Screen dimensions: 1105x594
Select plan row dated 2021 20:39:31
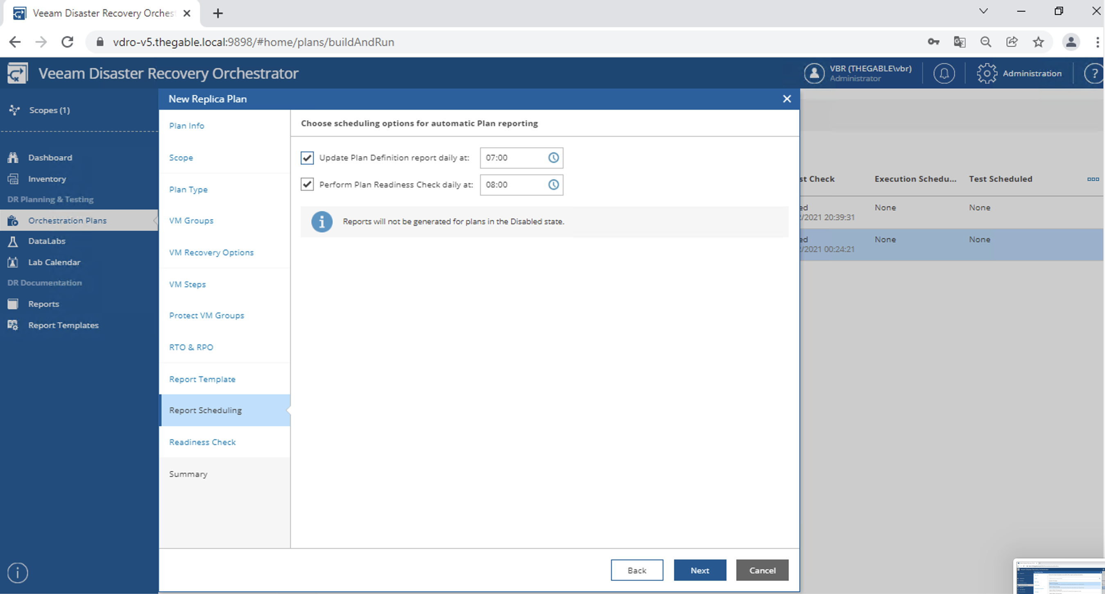coord(952,212)
